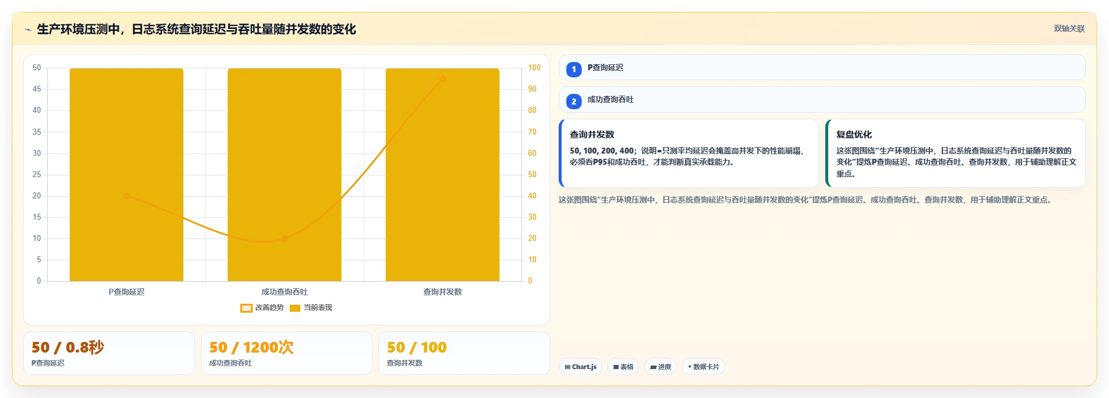Toggle the 改善趋势 legend entry
The image size is (1109, 398).
(x=262, y=308)
